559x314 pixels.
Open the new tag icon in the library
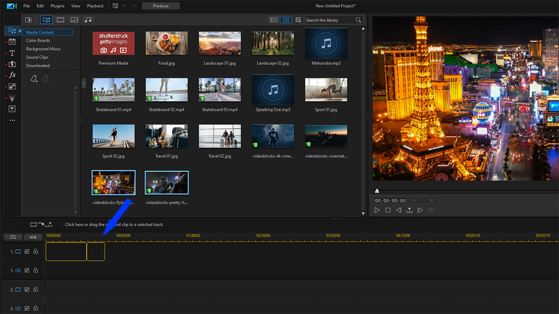tap(33, 79)
